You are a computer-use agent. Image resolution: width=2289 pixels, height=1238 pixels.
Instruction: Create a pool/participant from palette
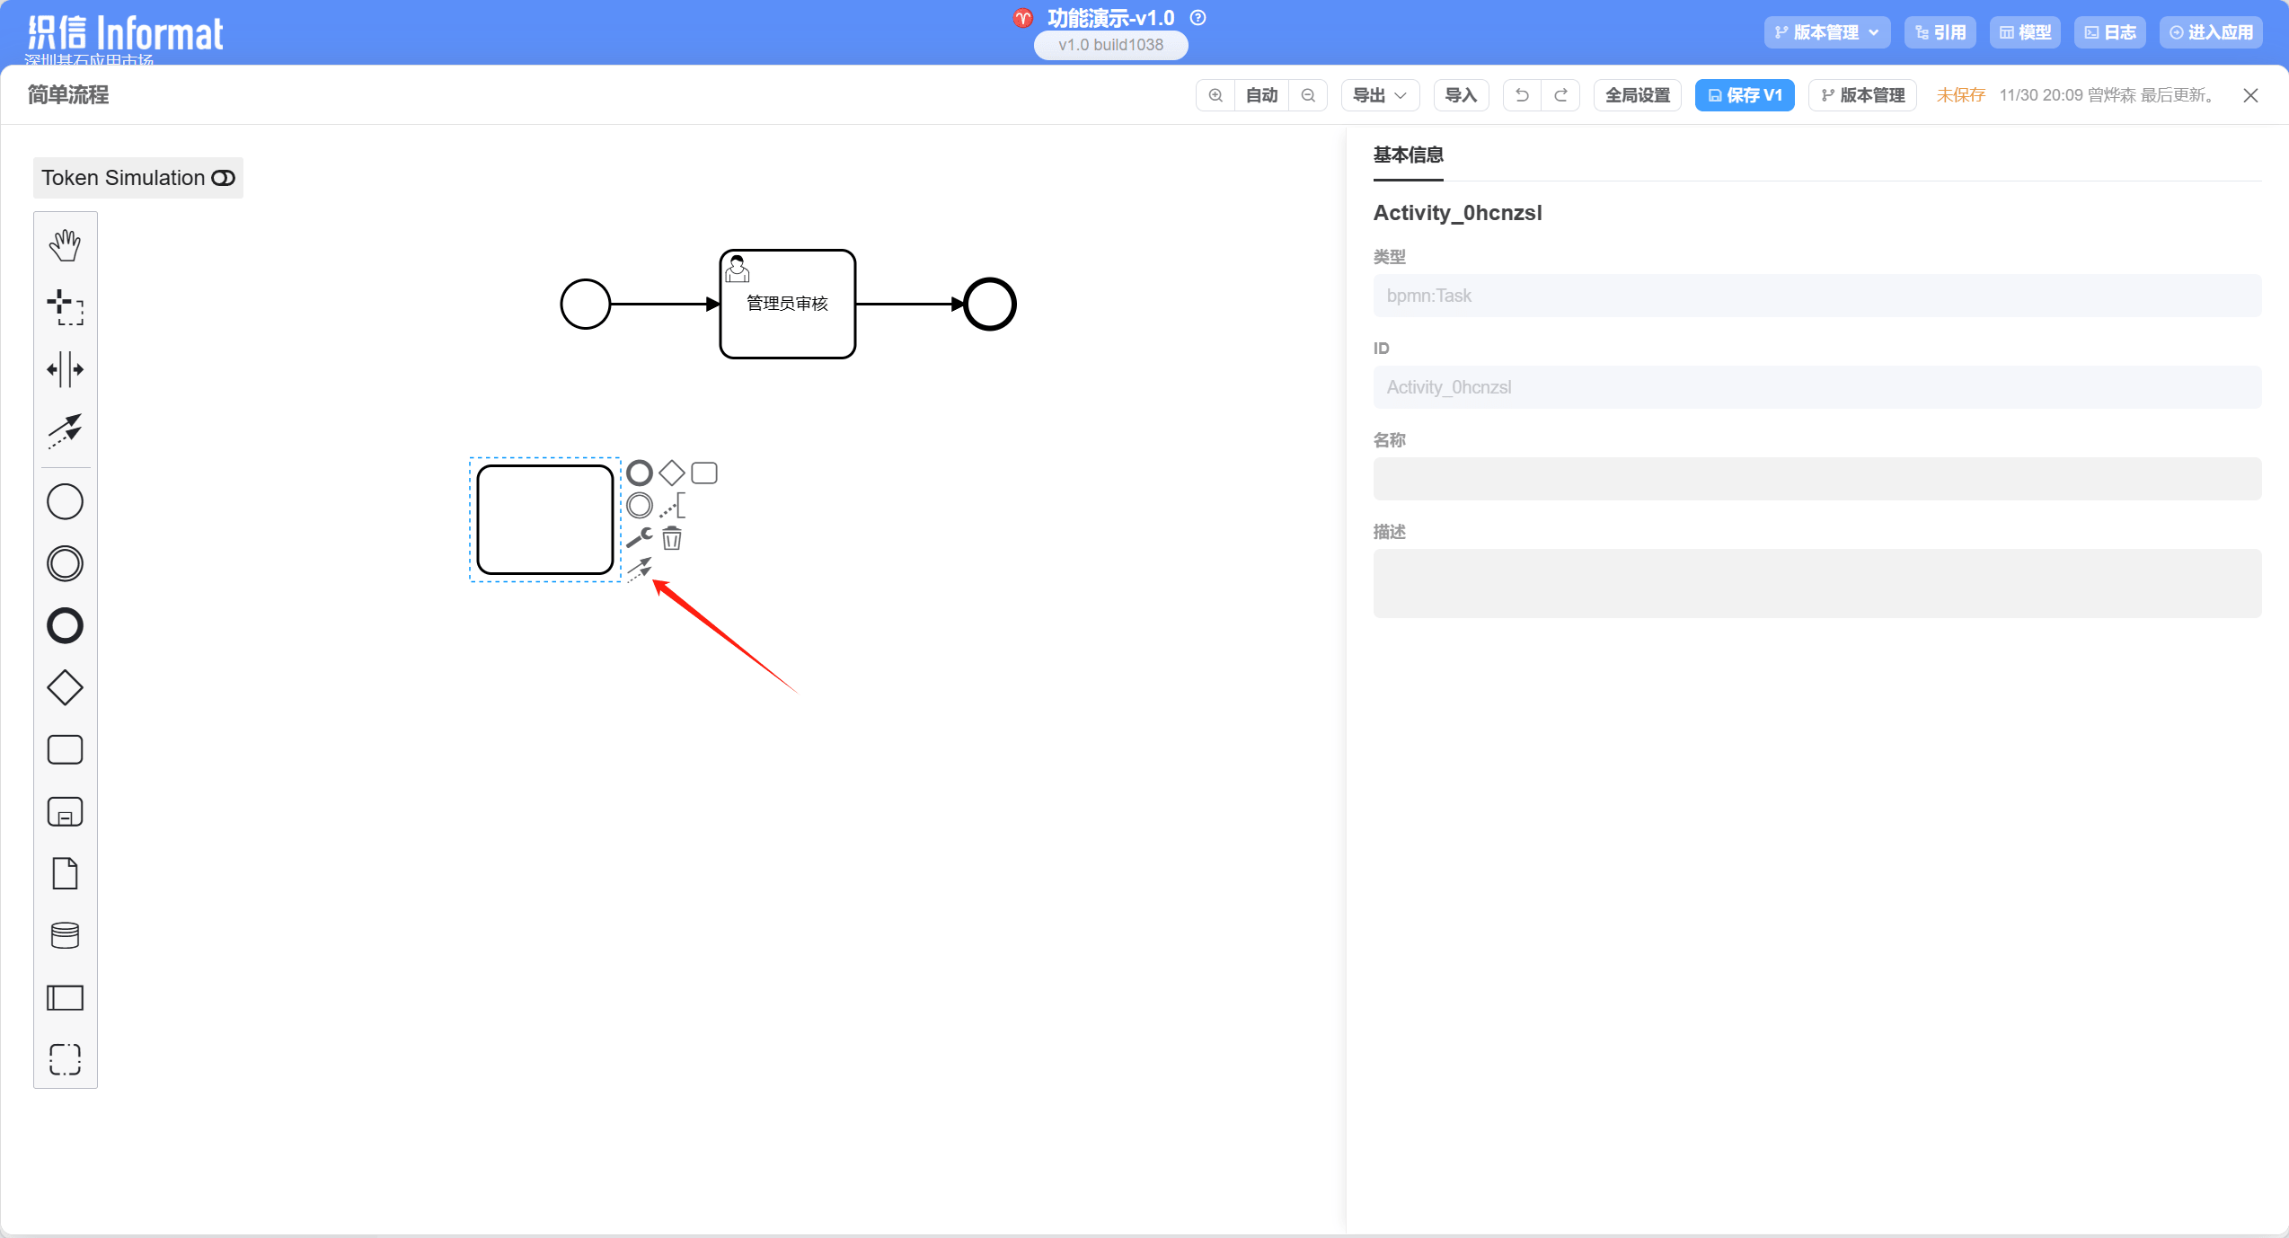(65, 997)
